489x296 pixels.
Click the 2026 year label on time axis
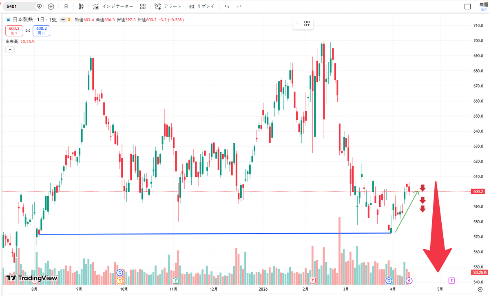(x=263, y=289)
